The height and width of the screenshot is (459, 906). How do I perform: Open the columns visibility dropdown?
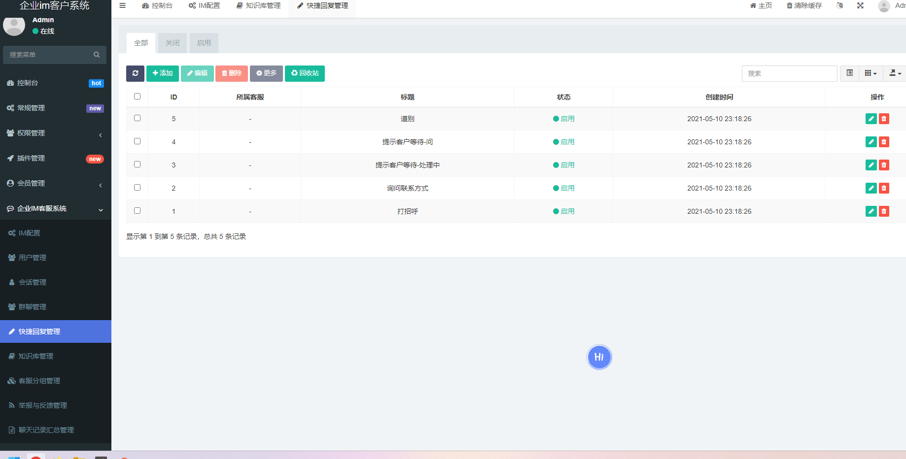click(871, 73)
